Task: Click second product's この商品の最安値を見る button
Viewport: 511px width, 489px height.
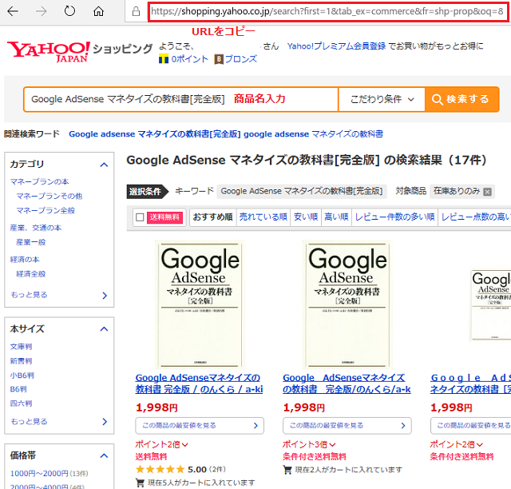Action: pyautogui.click(x=347, y=426)
